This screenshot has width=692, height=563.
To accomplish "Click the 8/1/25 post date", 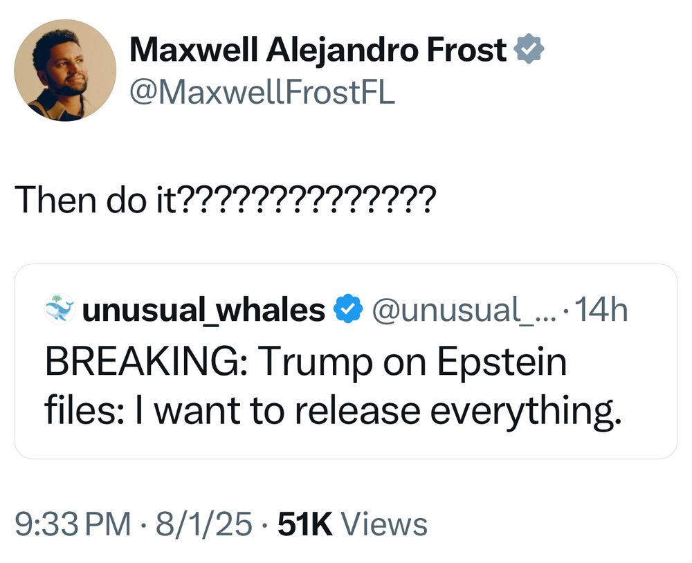I will coord(203,524).
